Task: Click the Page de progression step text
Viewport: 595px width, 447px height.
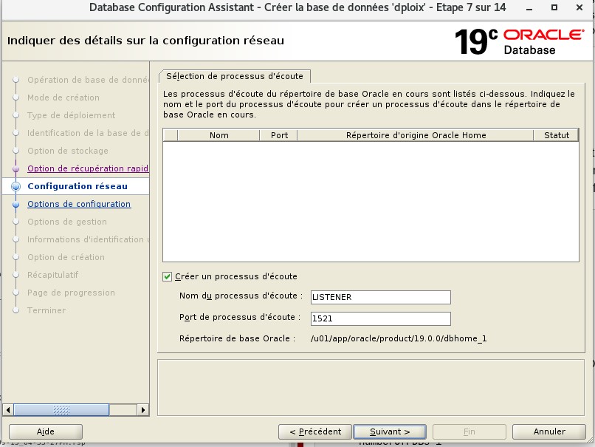Action: (71, 293)
